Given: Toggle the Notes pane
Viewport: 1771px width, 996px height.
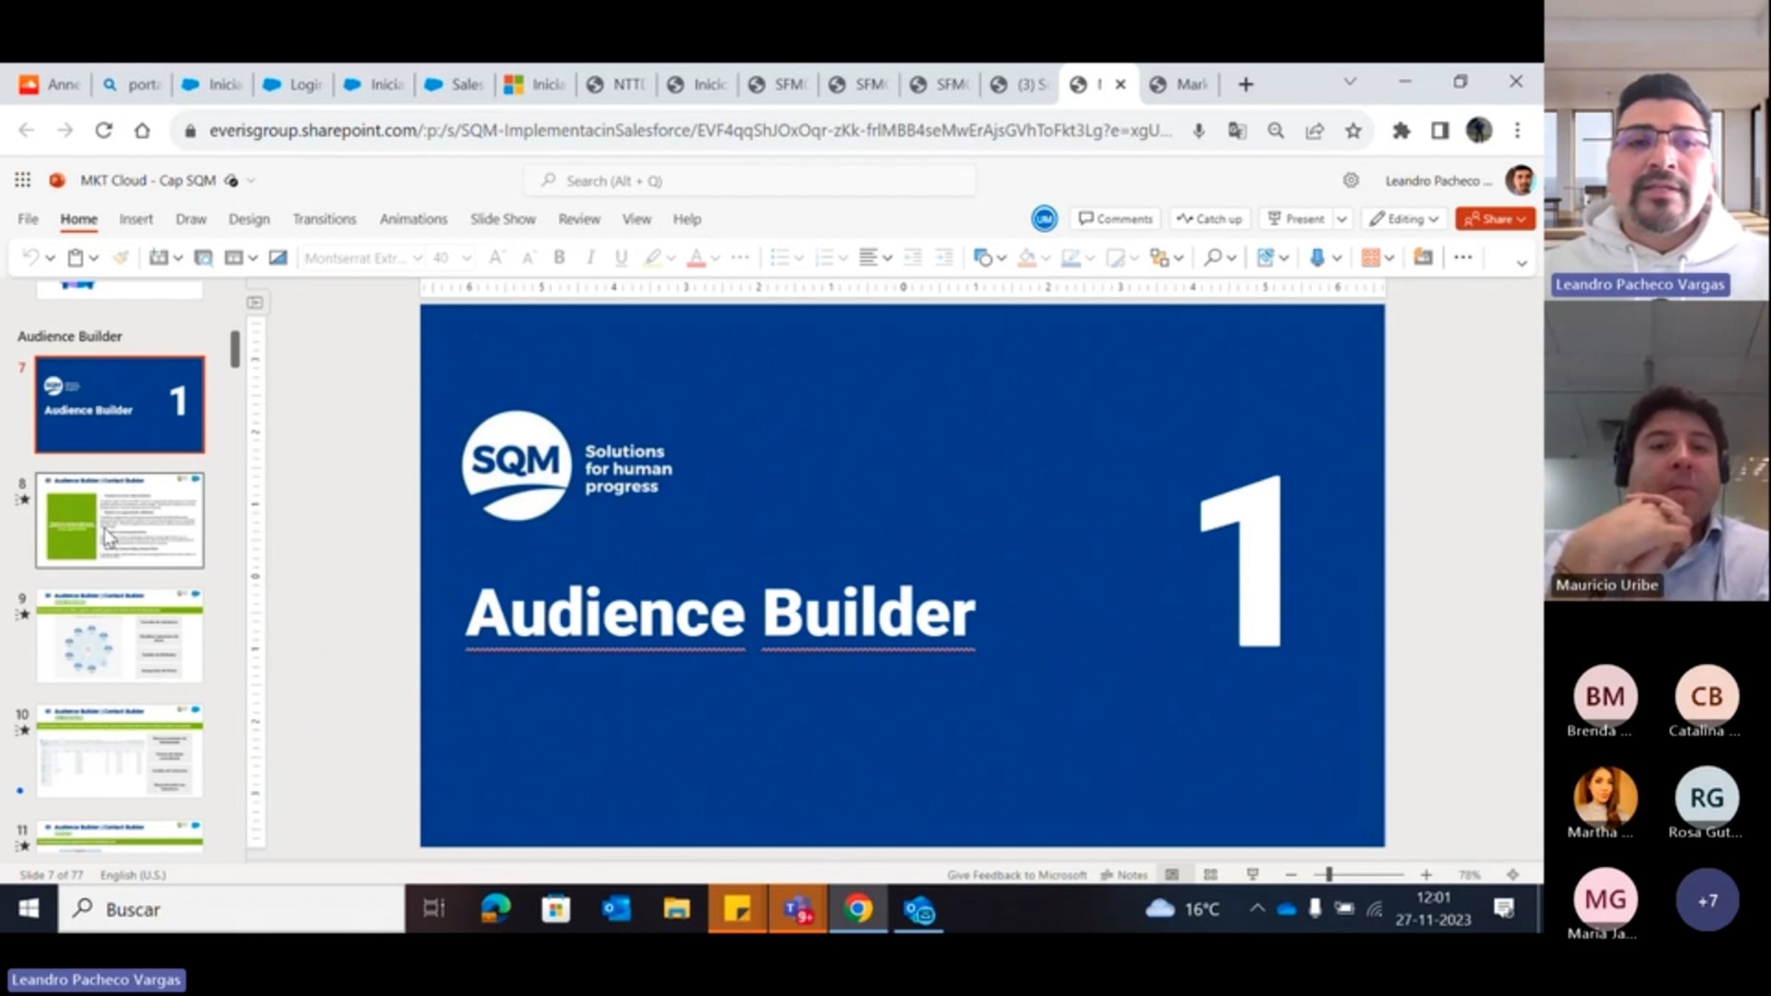Looking at the screenshot, I should [1125, 875].
